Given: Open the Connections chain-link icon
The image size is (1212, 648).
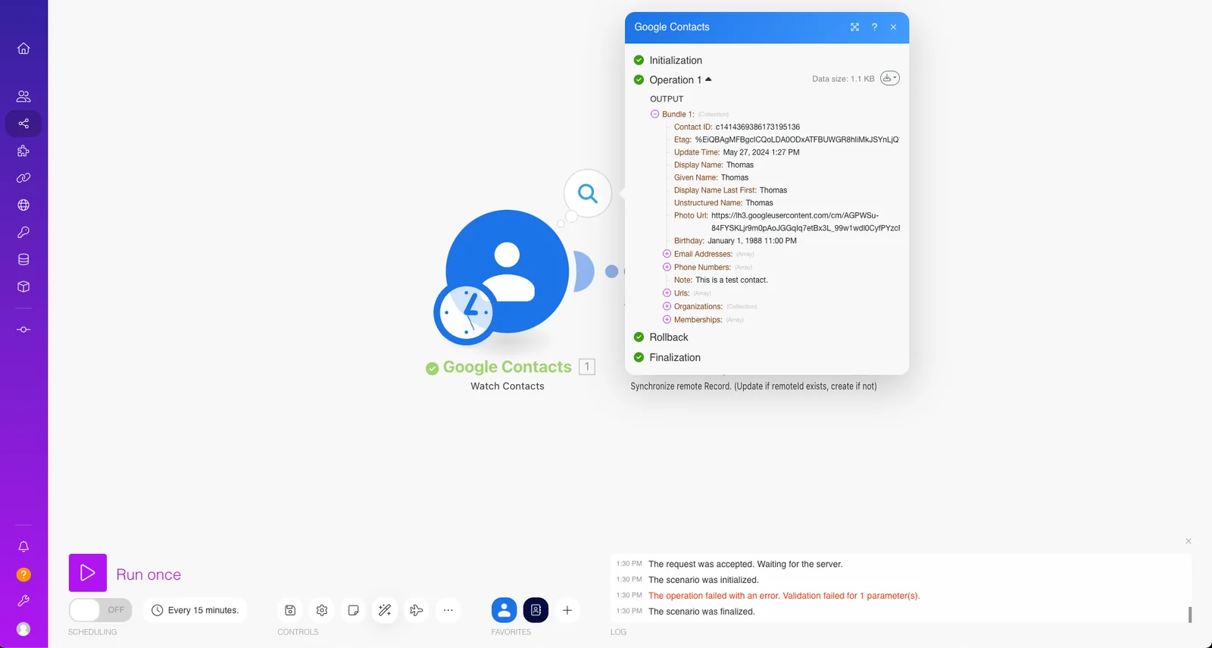Looking at the screenshot, I should [x=23, y=178].
